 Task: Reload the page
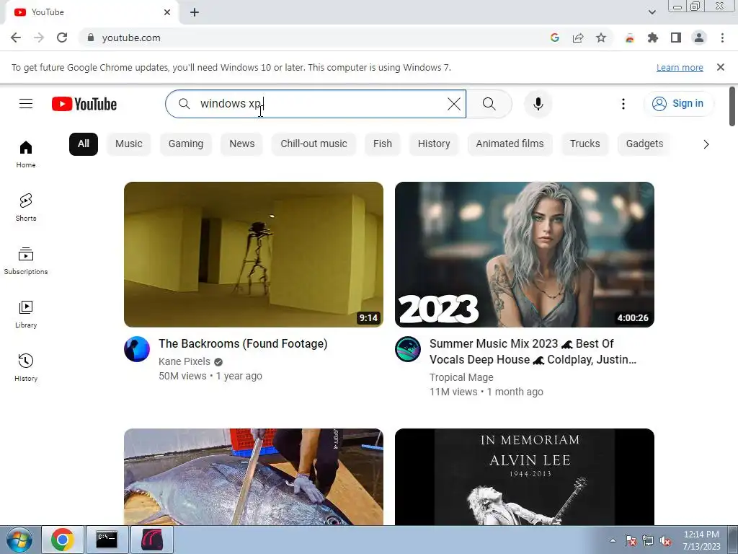click(x=62, y=38)
